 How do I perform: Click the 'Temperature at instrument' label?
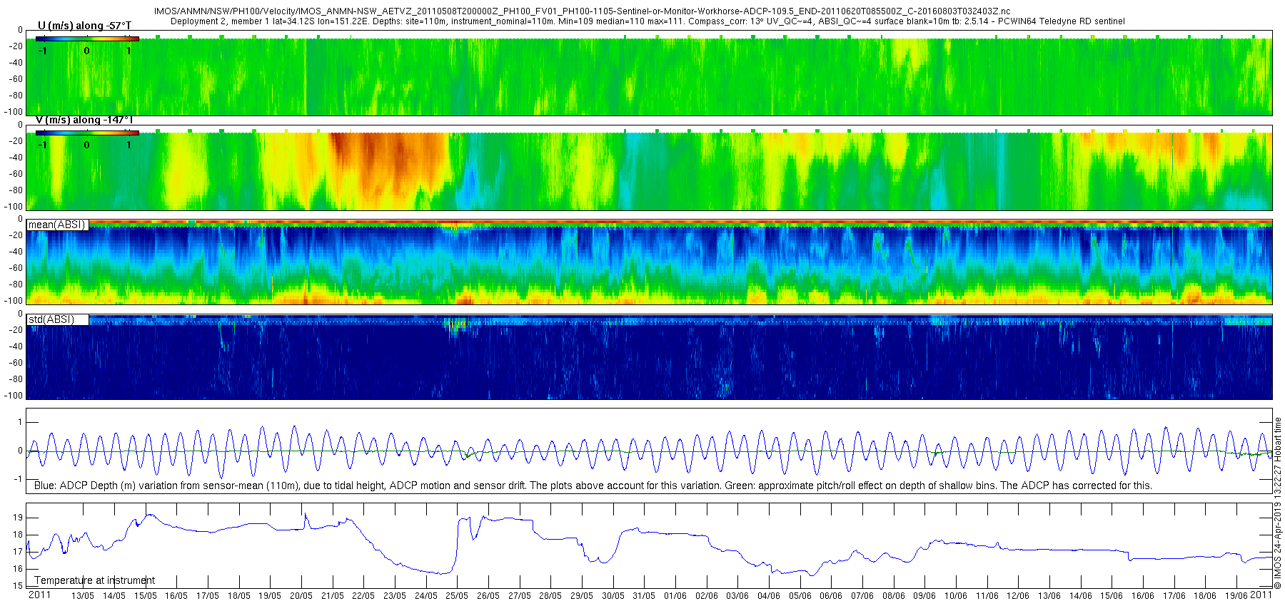coord(95,580)
